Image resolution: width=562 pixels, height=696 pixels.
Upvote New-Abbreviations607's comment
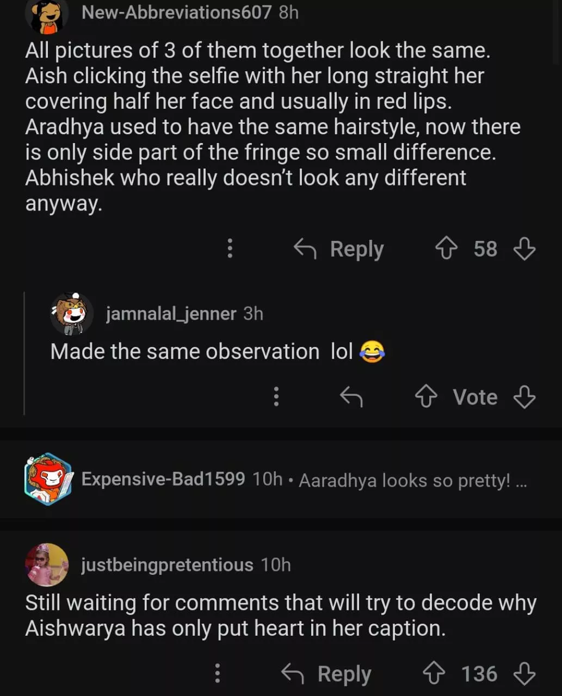click(x=446, y=249)
